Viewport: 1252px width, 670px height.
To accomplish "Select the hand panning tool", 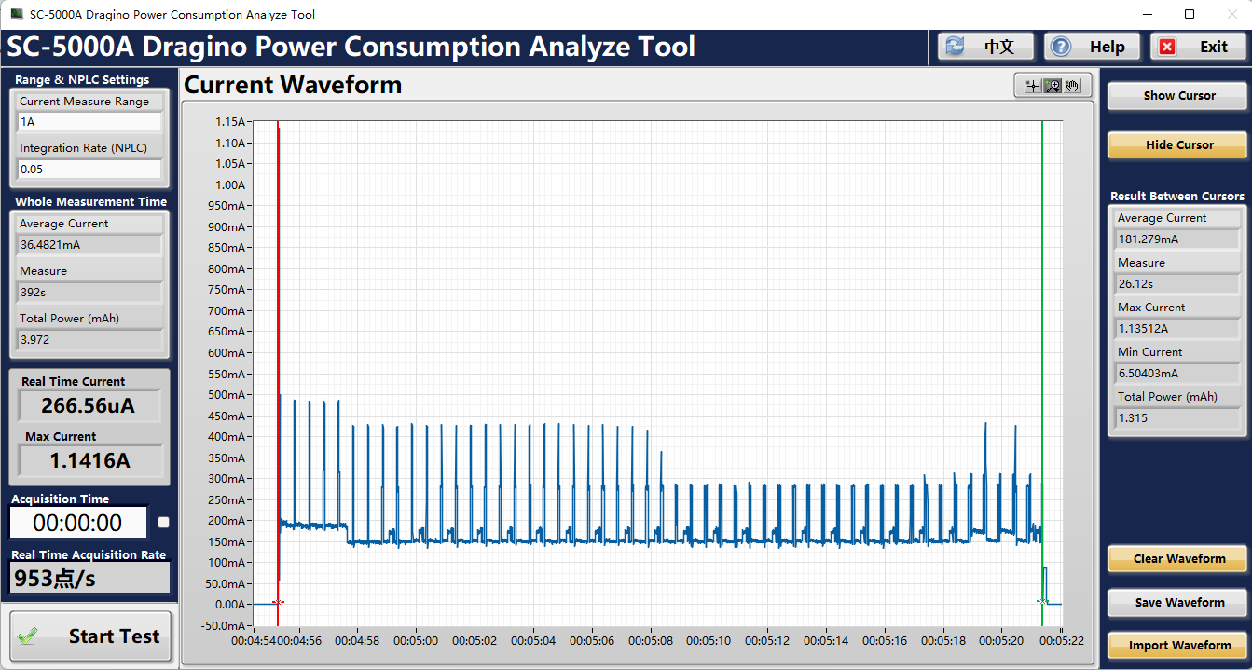I will [1073, 86].
